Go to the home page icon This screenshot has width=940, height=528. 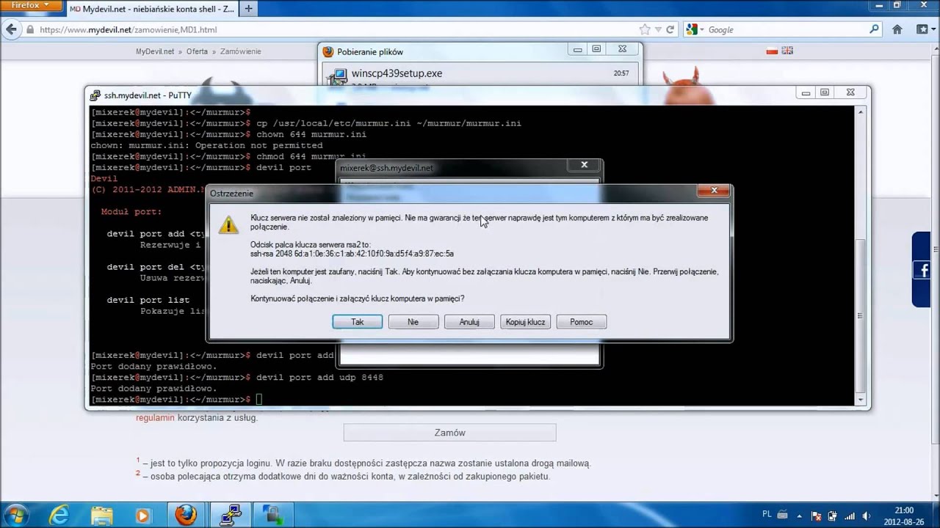[897, 29]
